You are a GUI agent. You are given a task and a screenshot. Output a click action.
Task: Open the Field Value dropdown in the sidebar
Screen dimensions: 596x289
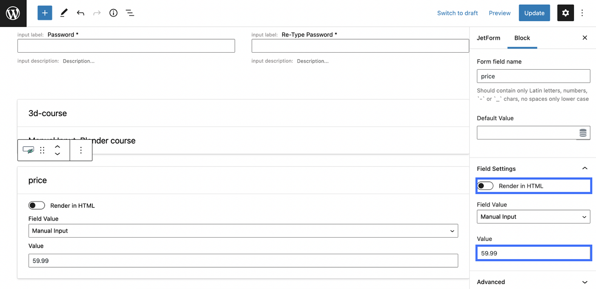pos(533,216)
